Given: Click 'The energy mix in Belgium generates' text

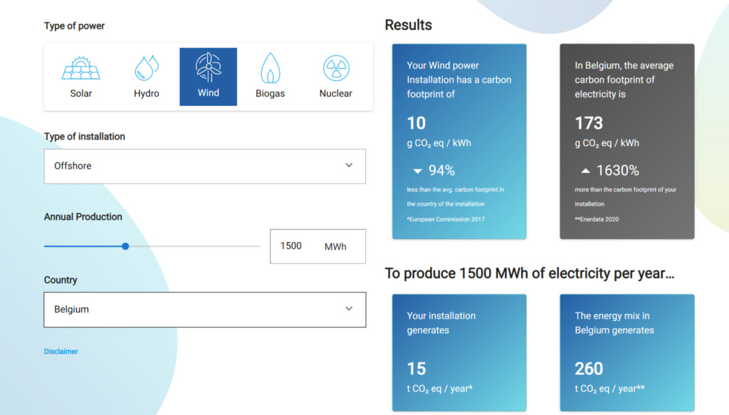Looking at the screenshot, I should click(614, 323).
